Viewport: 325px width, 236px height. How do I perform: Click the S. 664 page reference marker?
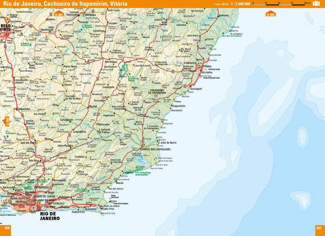[58, 14]
